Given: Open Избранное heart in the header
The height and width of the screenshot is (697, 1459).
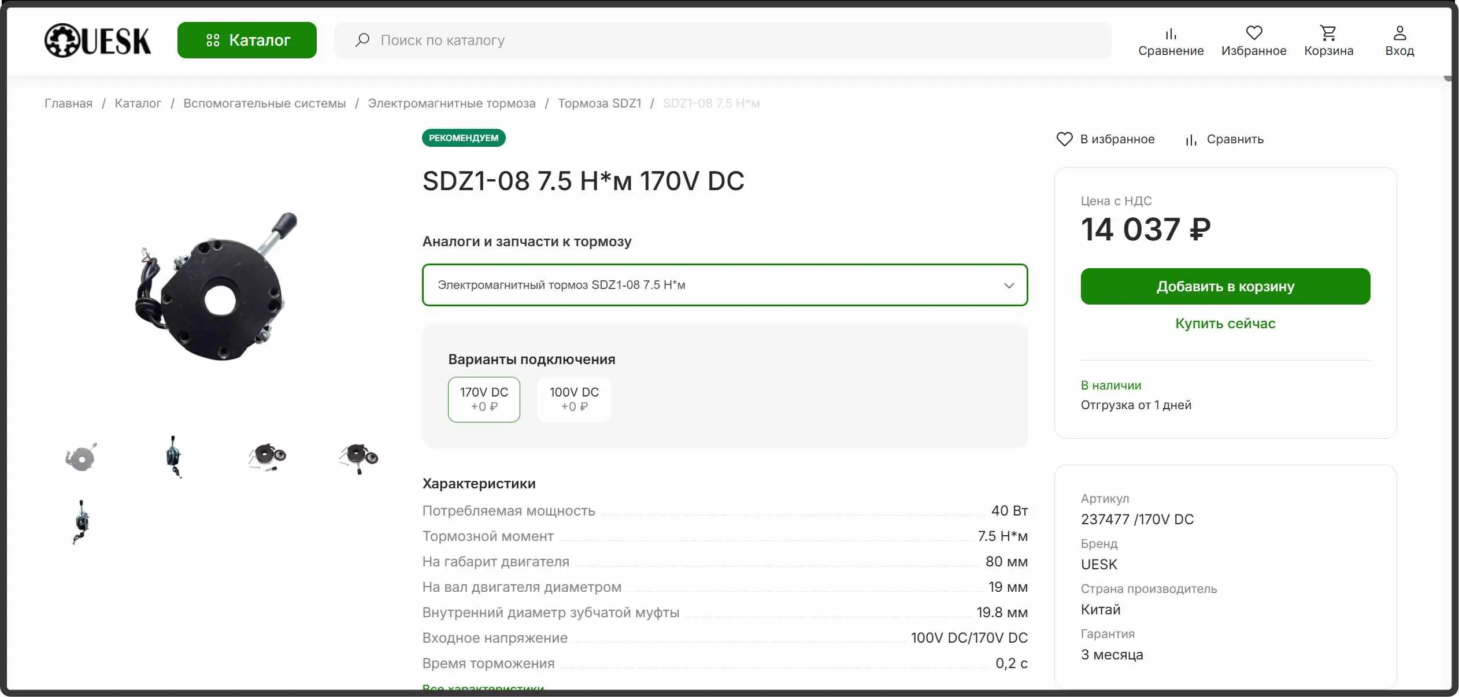Looking at the screenshot, I should point(1254,41).
